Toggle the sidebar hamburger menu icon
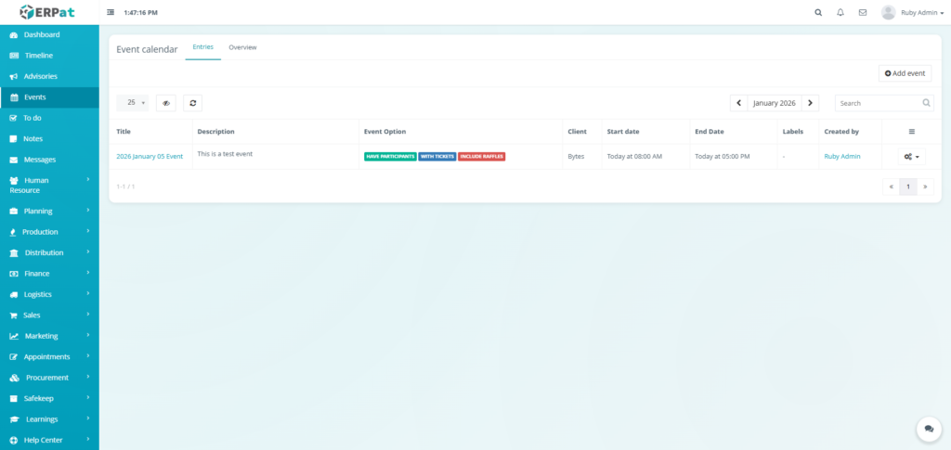The height and width of the screenshot is (450, 951). [111, 13]
